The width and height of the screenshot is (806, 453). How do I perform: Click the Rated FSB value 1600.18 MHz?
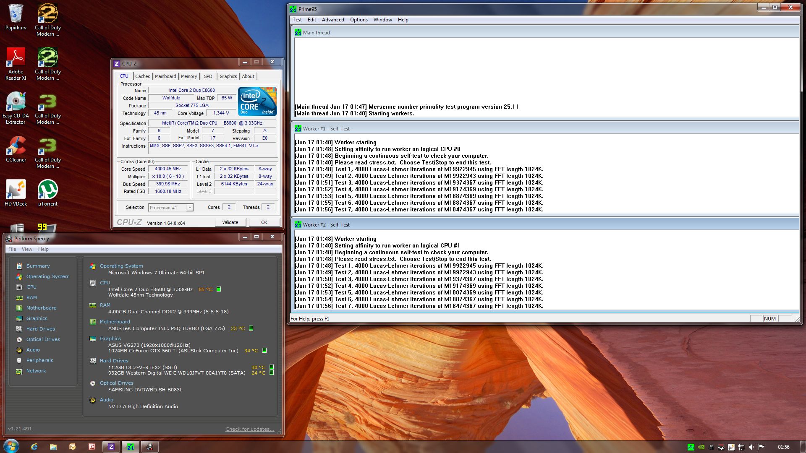coord(168,191)
